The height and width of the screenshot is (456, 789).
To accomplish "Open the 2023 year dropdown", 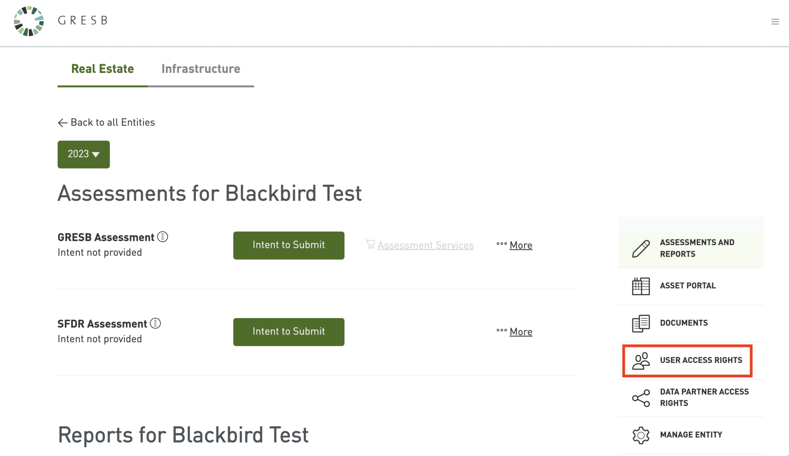I will (84, 154).
